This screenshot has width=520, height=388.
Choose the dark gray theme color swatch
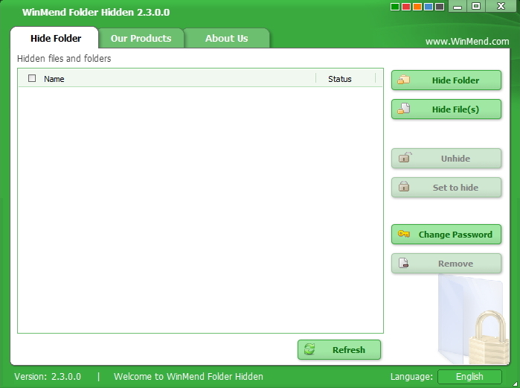click(440, 7)
